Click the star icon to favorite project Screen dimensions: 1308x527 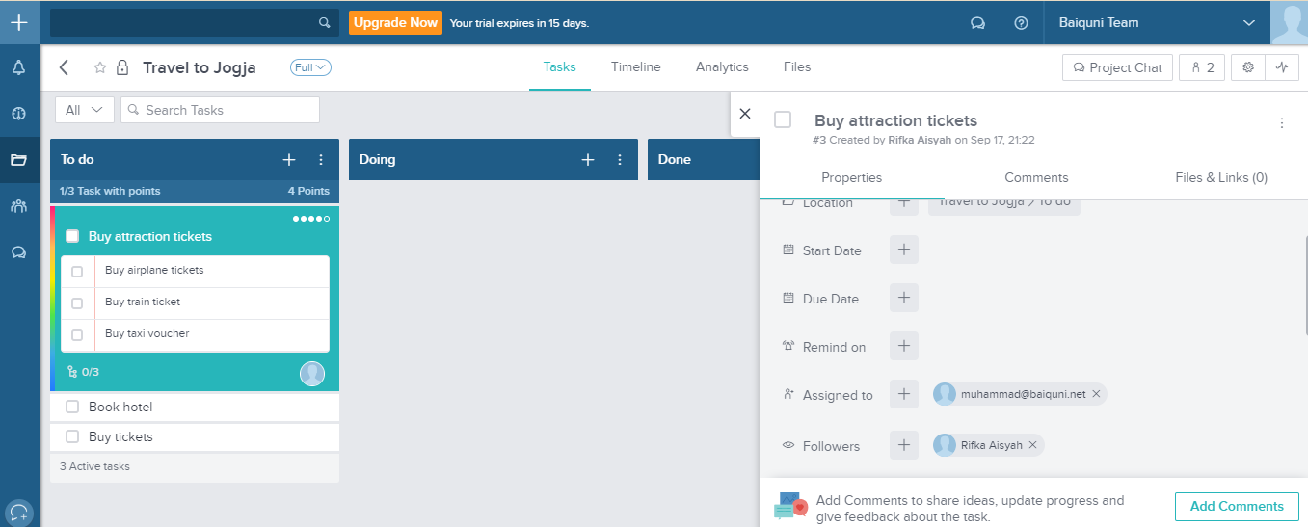click(x=99, y=67)
